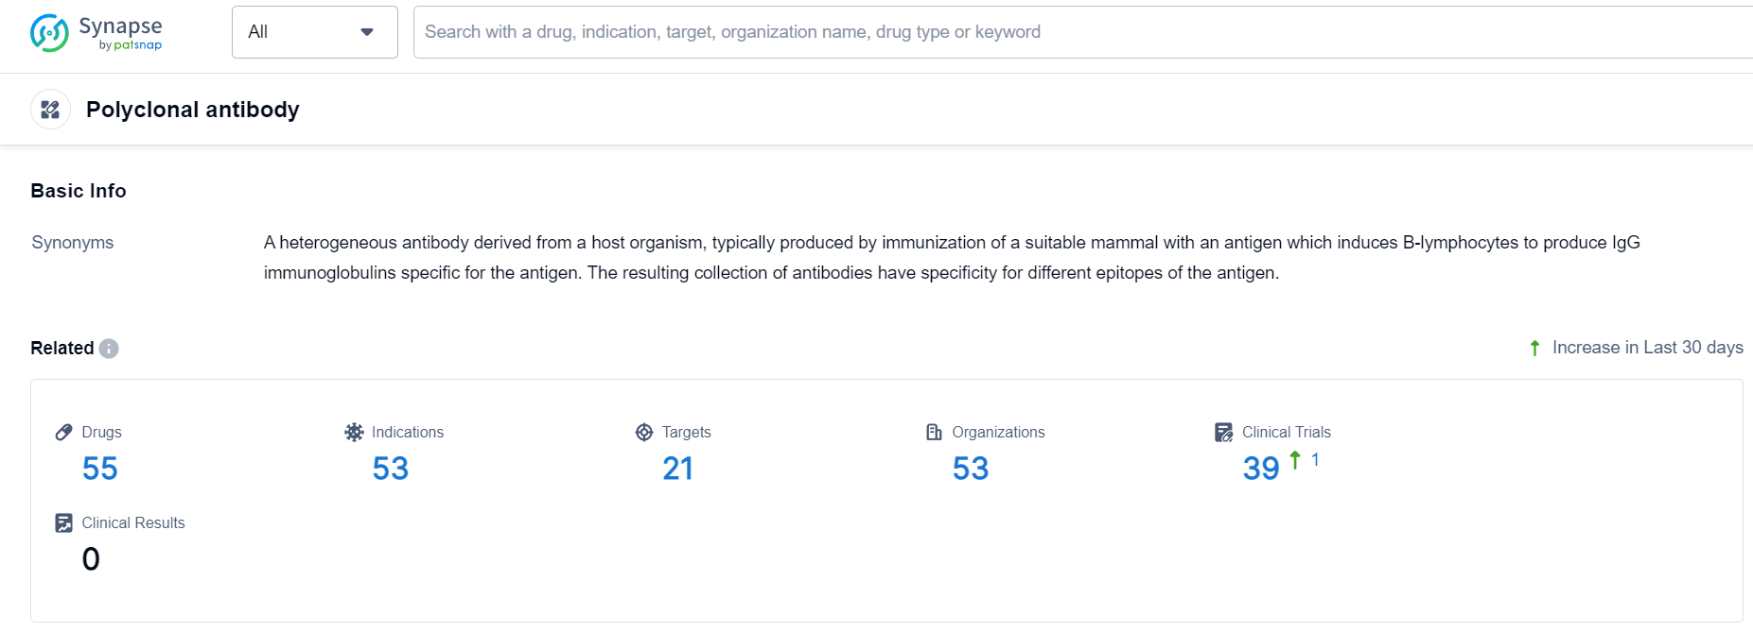Viewport: 1753px width, 633px height.
Task: Click the Clinical Results chart icon
Action: 64,522
